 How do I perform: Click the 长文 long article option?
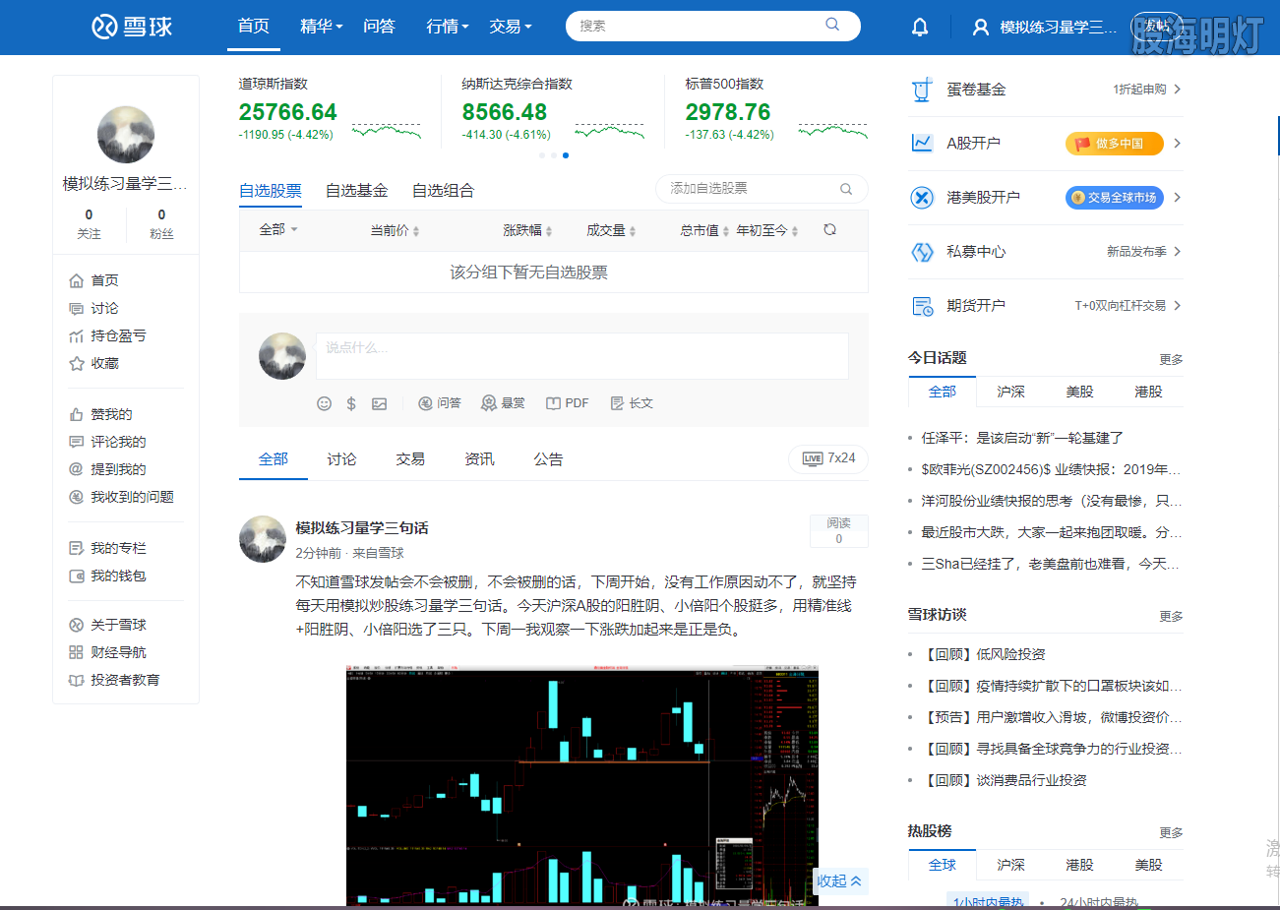632,403
